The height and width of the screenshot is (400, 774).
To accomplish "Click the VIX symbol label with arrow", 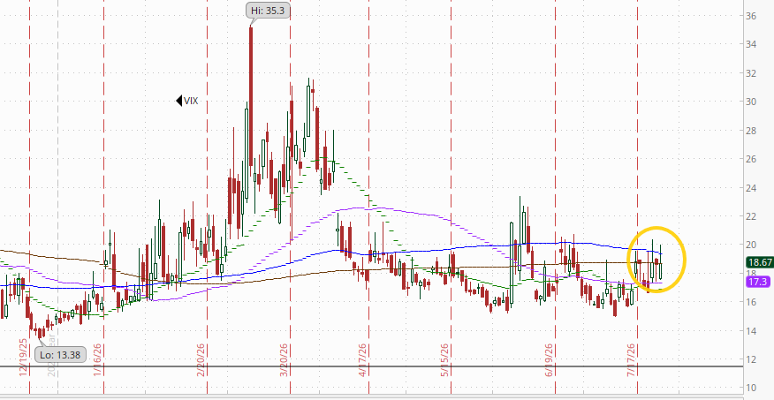I will [x=187, y=101].
